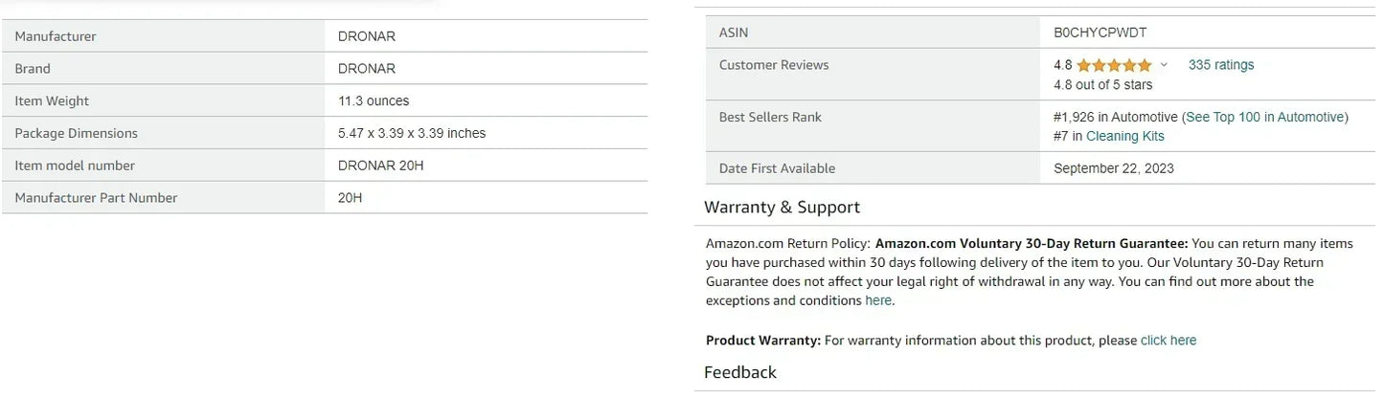1384x398 pixels.
Task: Click the Customer Reviews row label
Action: click(773, 65)
